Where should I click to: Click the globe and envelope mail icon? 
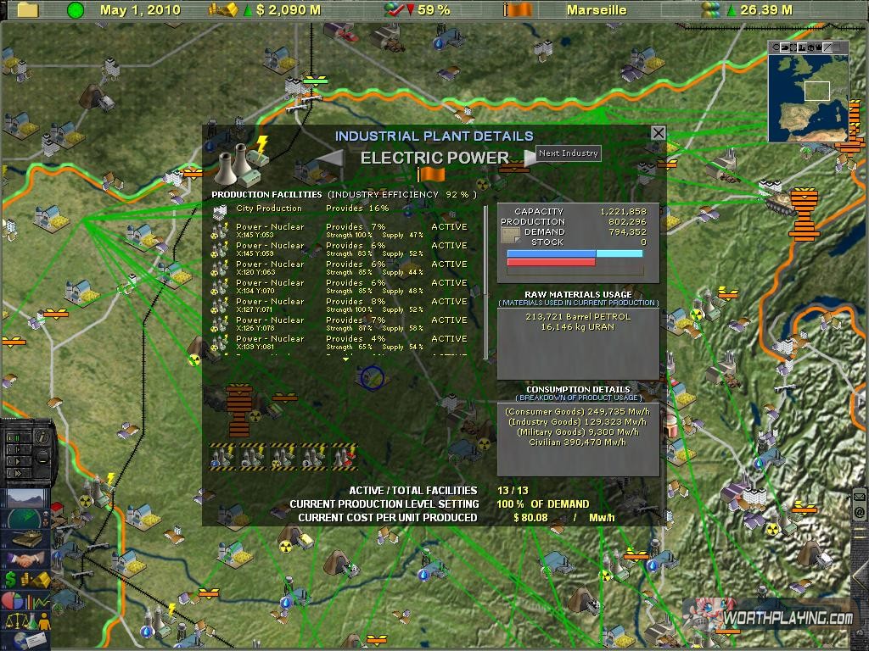click(x=27, y=642)
